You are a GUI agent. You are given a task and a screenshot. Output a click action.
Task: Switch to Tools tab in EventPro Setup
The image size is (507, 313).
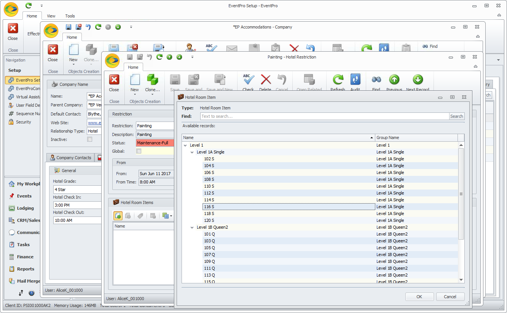coord(70,16)
